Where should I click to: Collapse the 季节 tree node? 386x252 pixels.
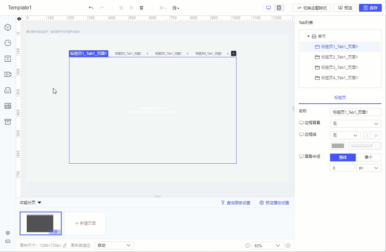point(309,36)
